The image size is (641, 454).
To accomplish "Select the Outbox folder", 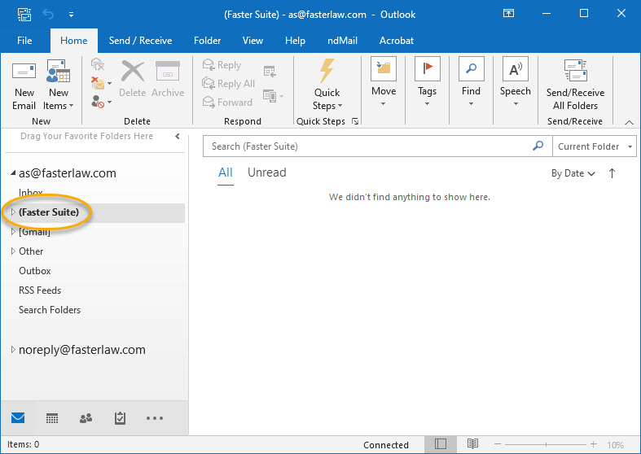I will pyautogui.click(x=35, y=271).
